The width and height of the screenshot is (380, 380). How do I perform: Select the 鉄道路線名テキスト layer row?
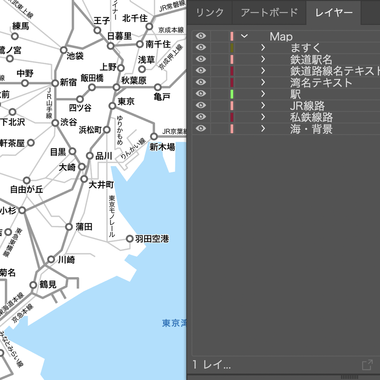pos(286,71)
